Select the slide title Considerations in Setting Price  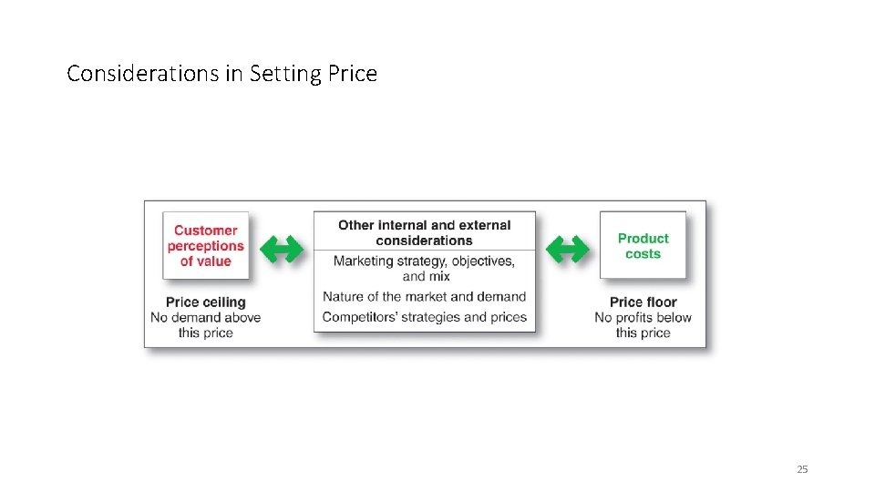(221, 74)
